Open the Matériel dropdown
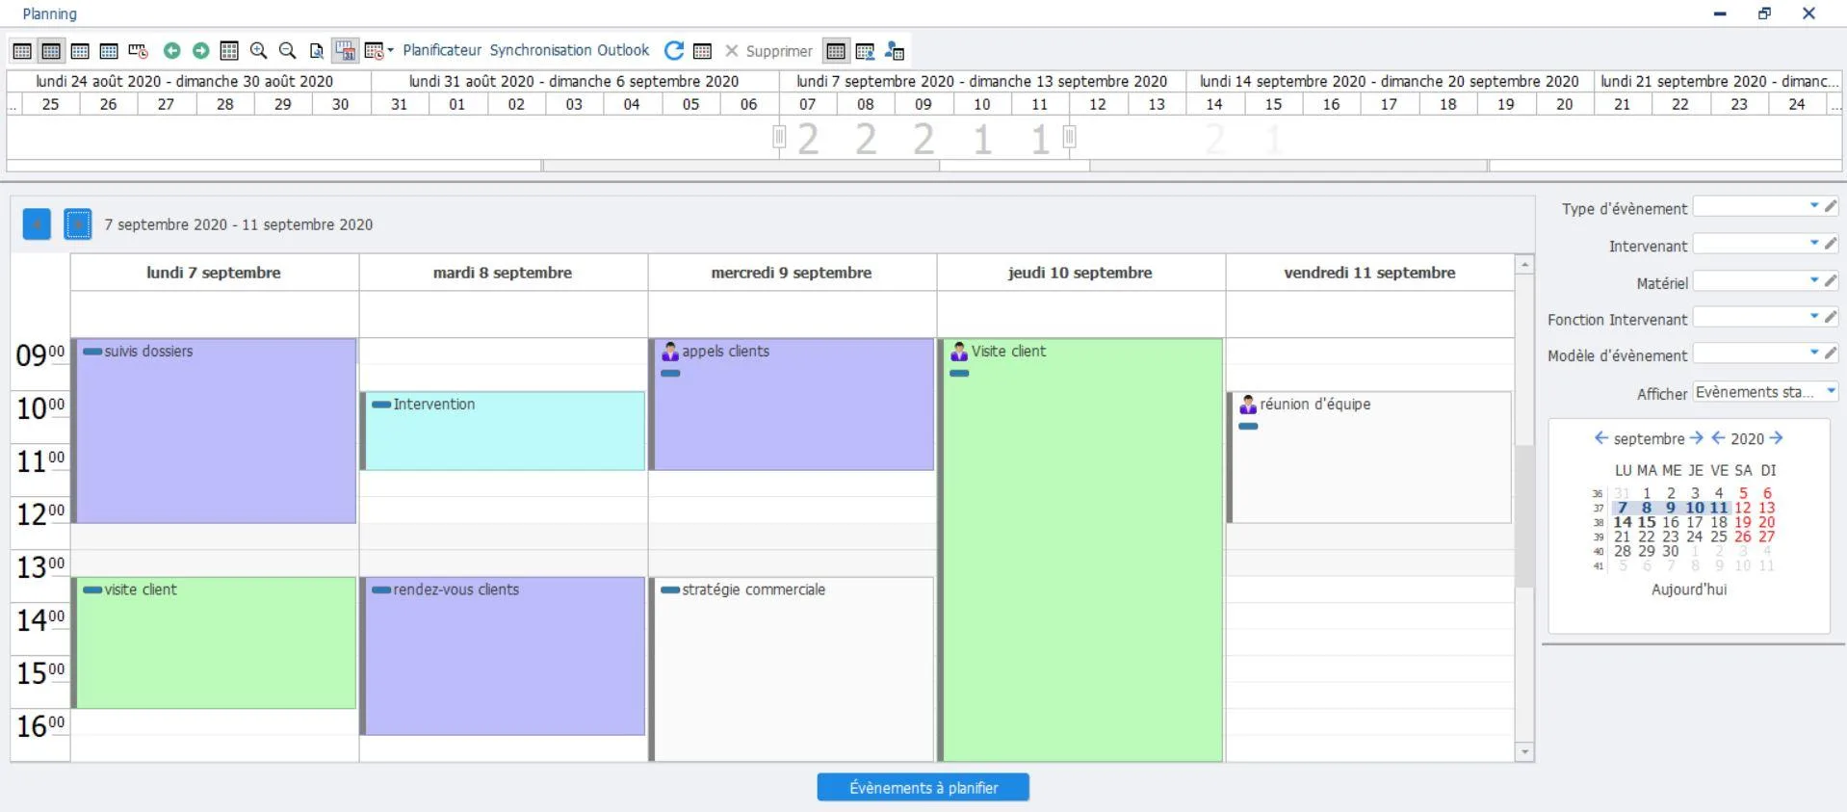 [1814, 280]
